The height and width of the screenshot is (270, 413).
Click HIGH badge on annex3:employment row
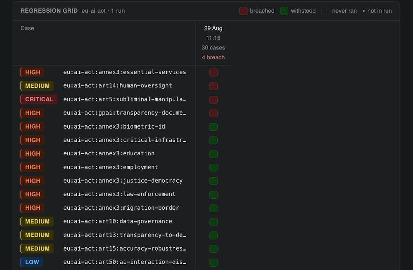(32, 167)
